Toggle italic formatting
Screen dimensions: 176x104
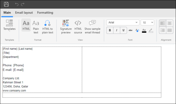point(116,30)
